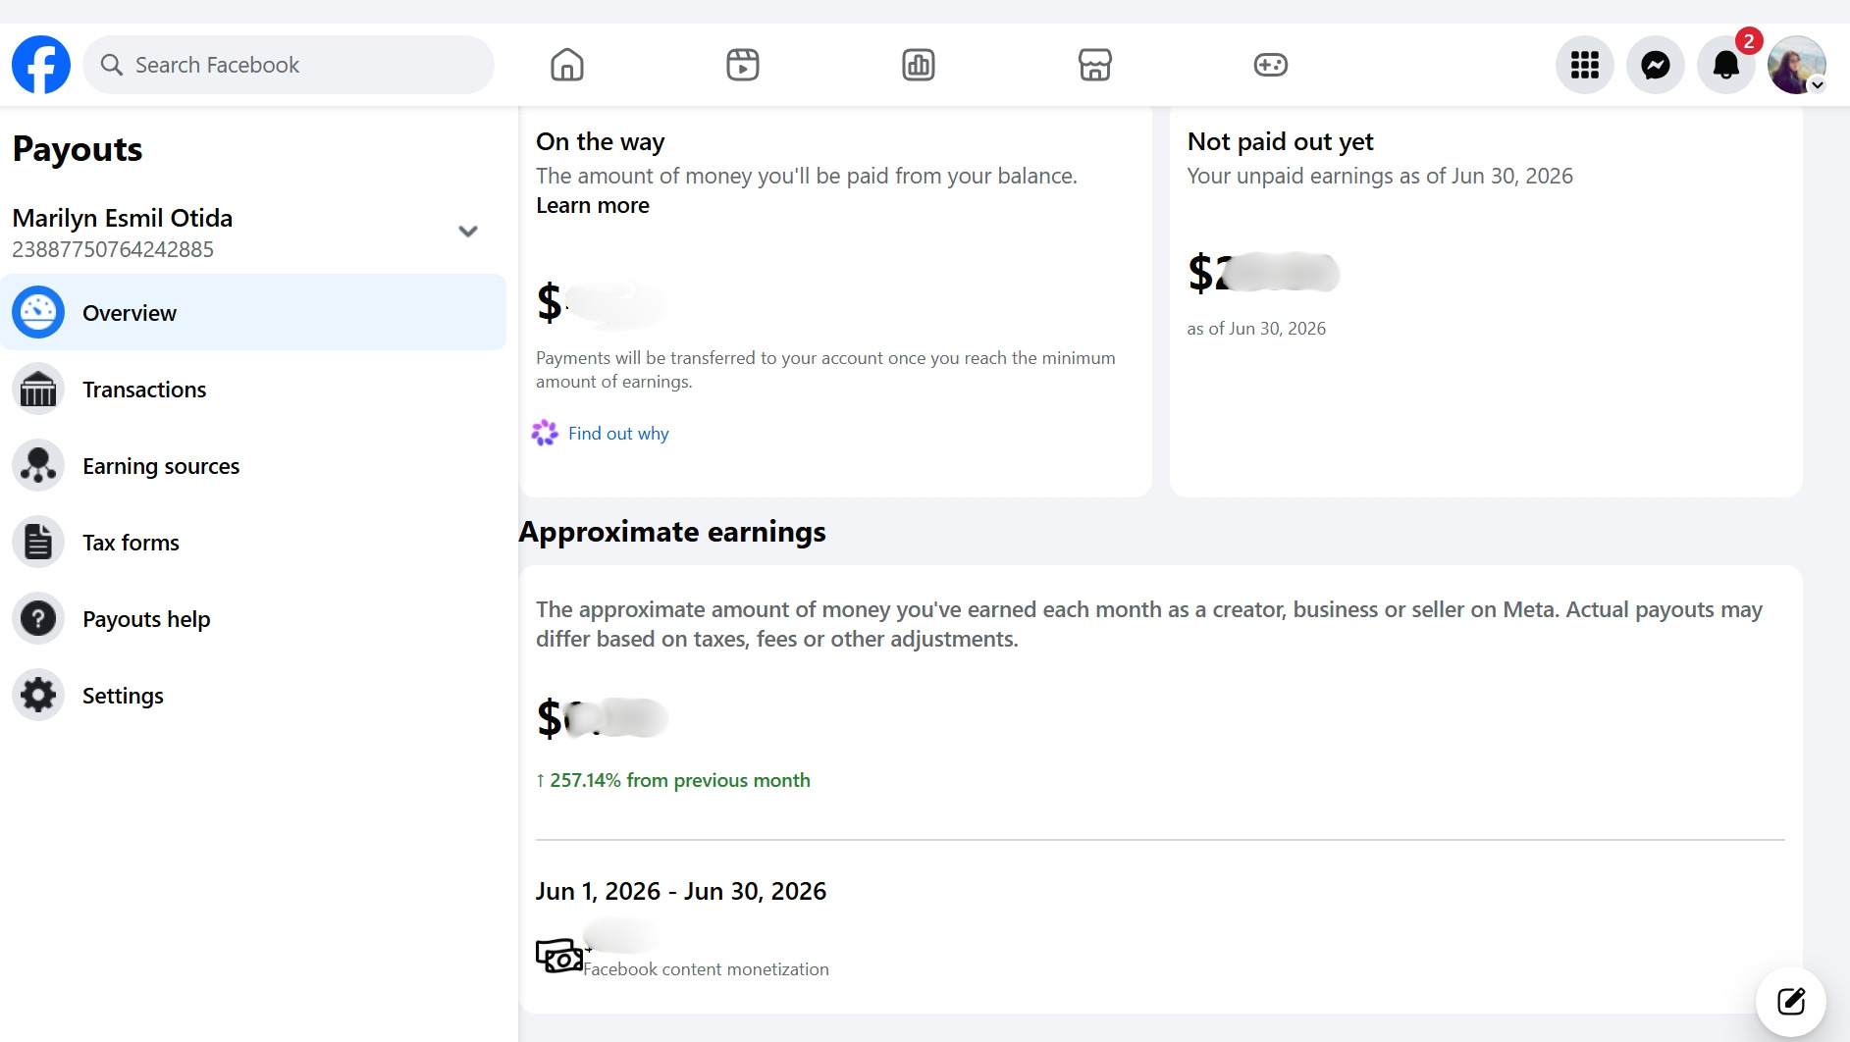Open the nine-dot apps menu

[x=1585, y=65]
